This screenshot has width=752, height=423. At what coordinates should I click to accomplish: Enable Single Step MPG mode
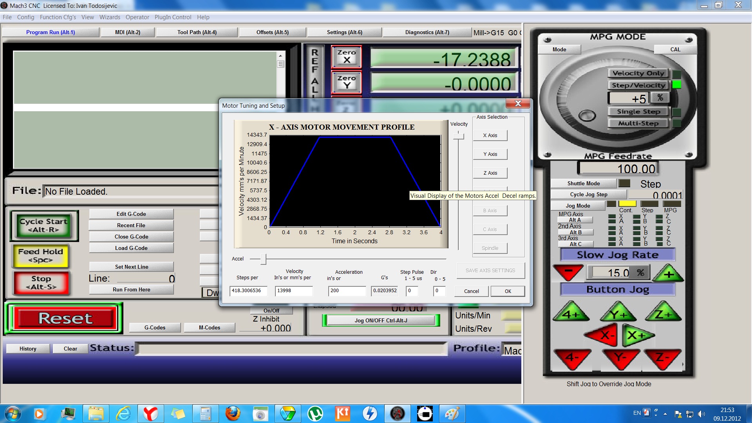click(x=638, y=112)
